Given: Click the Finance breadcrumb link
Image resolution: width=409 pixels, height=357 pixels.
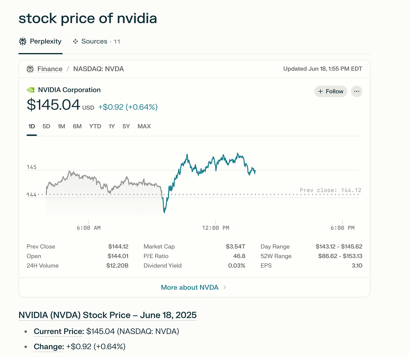Looking at the screenshot, I should tap(49, 69).
